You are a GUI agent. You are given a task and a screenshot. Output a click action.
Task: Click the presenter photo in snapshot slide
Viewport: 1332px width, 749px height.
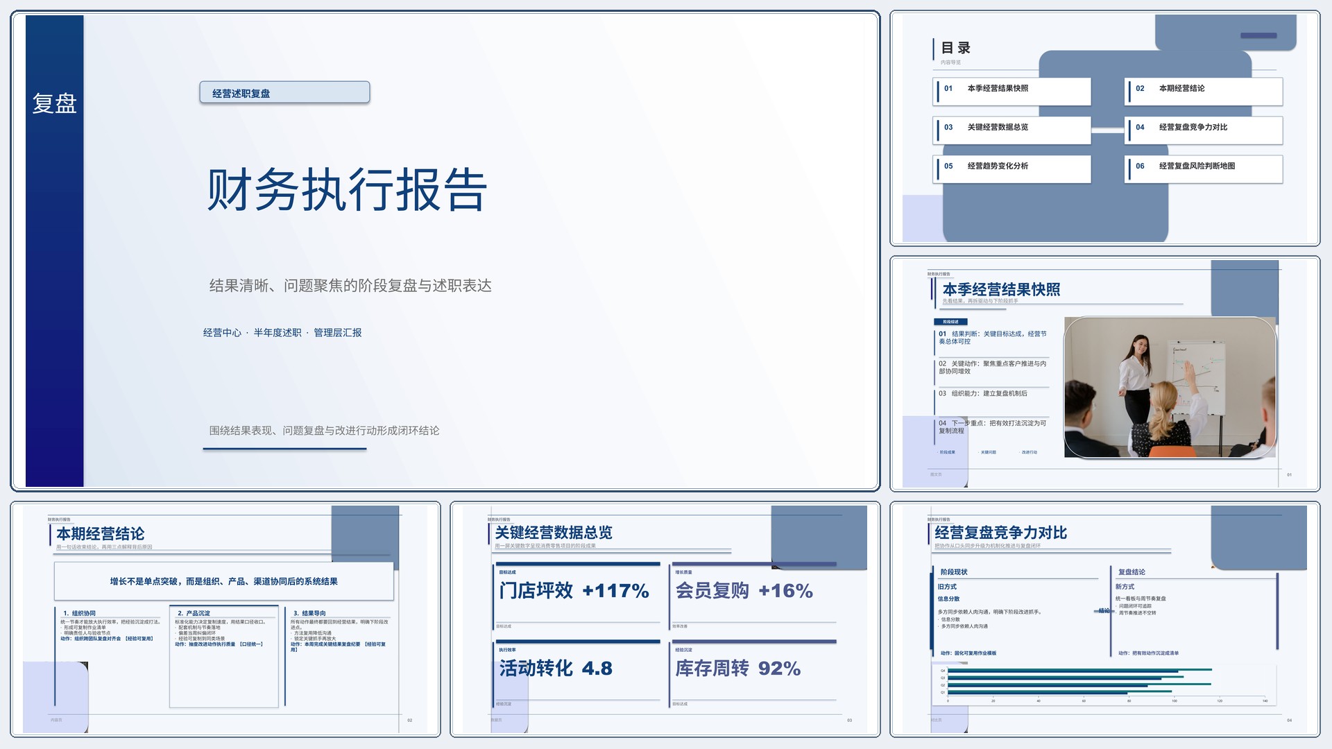point(1170,387)
